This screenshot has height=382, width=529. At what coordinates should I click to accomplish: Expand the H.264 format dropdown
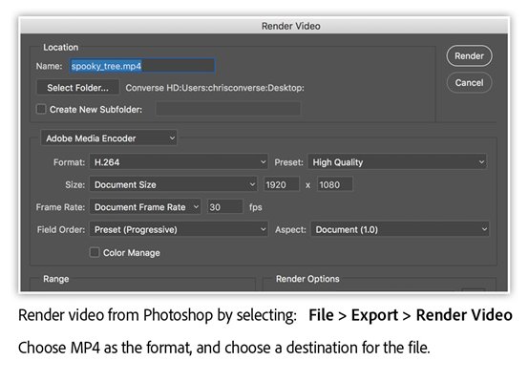179,162
